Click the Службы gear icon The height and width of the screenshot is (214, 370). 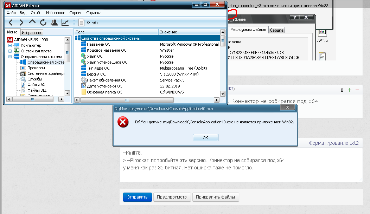tap(23, 79)
